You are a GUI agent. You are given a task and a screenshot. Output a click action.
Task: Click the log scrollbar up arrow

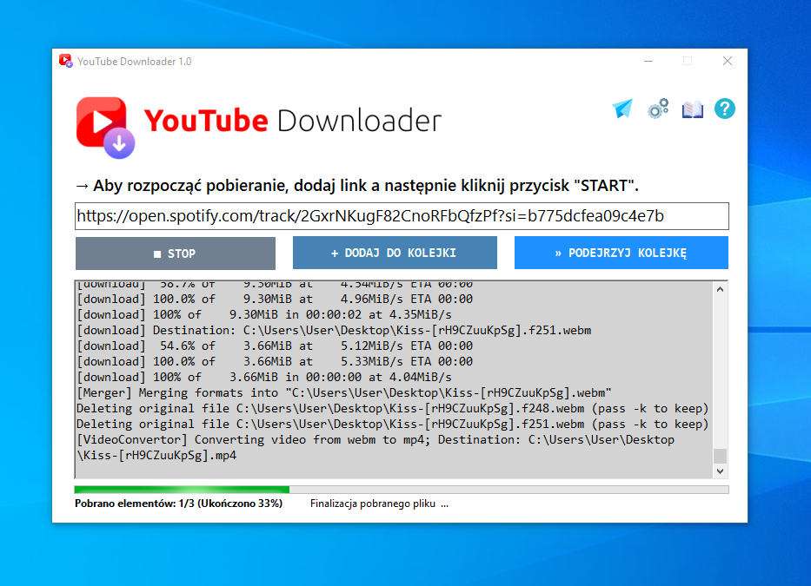point(720,289)
